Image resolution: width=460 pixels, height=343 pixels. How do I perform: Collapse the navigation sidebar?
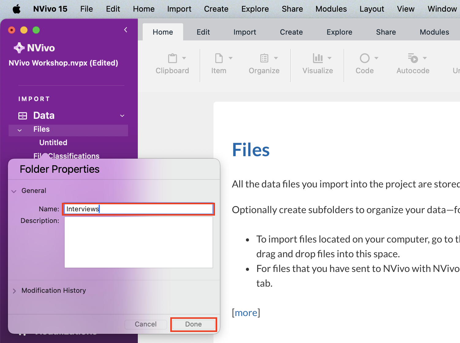click(x=126, y=30)
